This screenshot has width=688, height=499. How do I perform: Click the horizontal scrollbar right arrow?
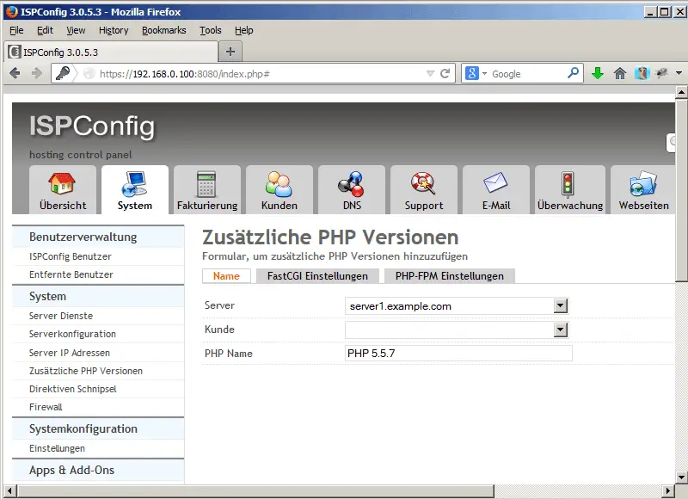tap(668, 490)
